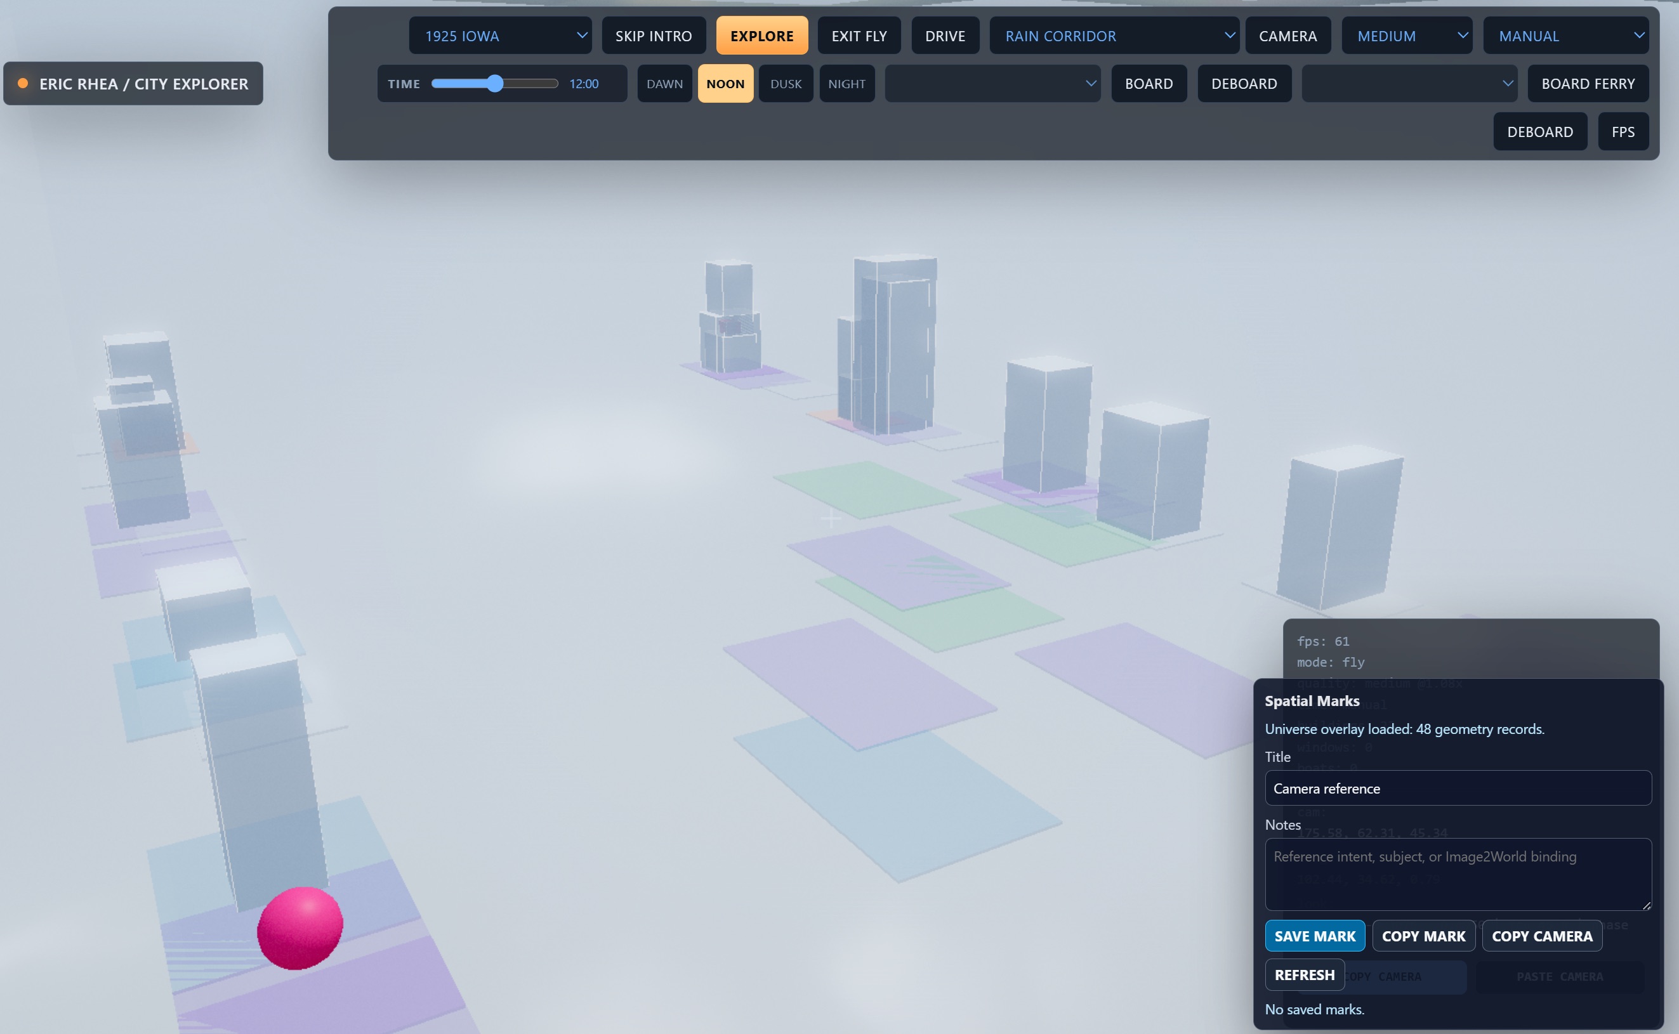Click the SAVE MARK button
1679x1034 pixels.
click(x=1315, y=936)
